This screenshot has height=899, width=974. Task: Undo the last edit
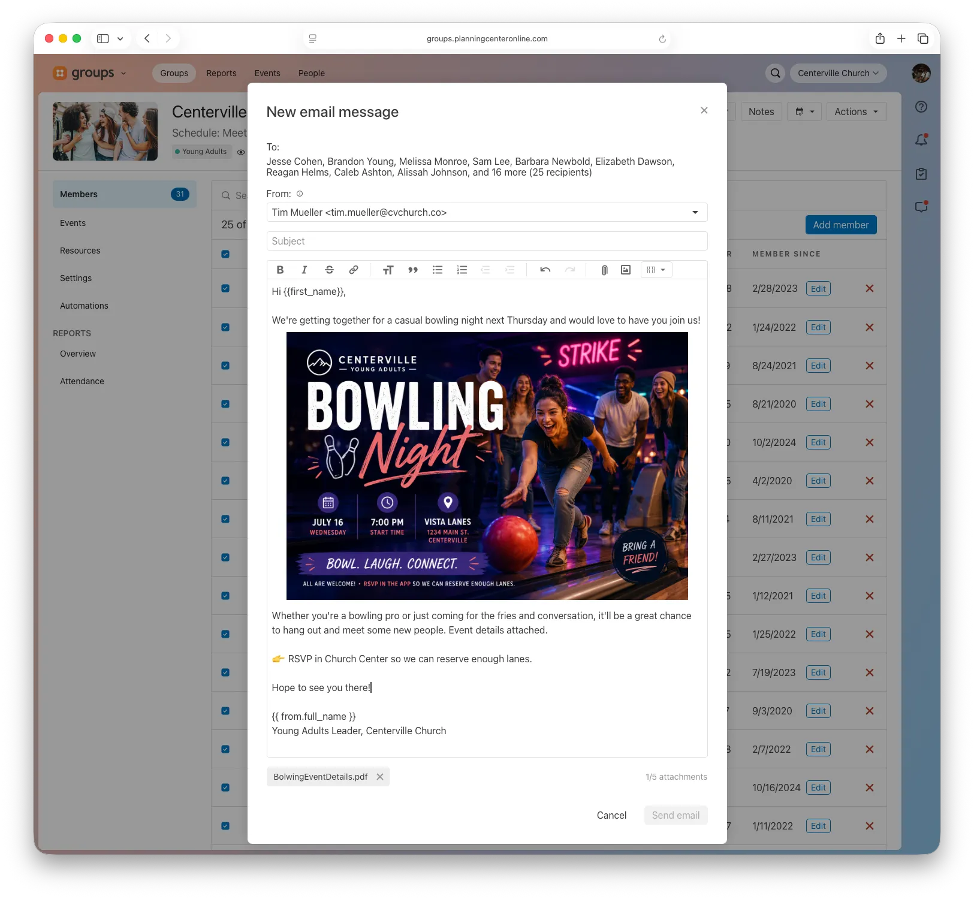coord(545,270)
